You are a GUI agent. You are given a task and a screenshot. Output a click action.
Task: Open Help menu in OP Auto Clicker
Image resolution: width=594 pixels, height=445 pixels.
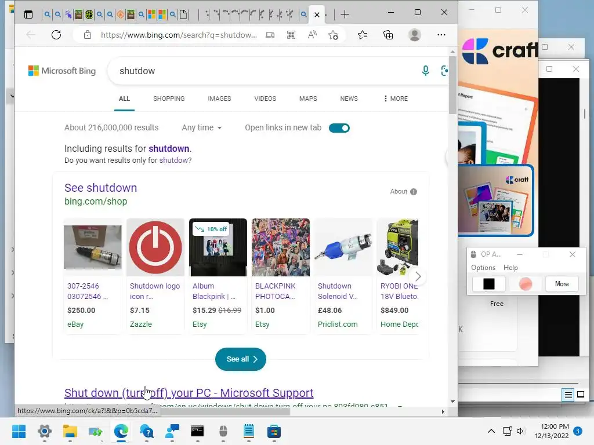[510, 268]
